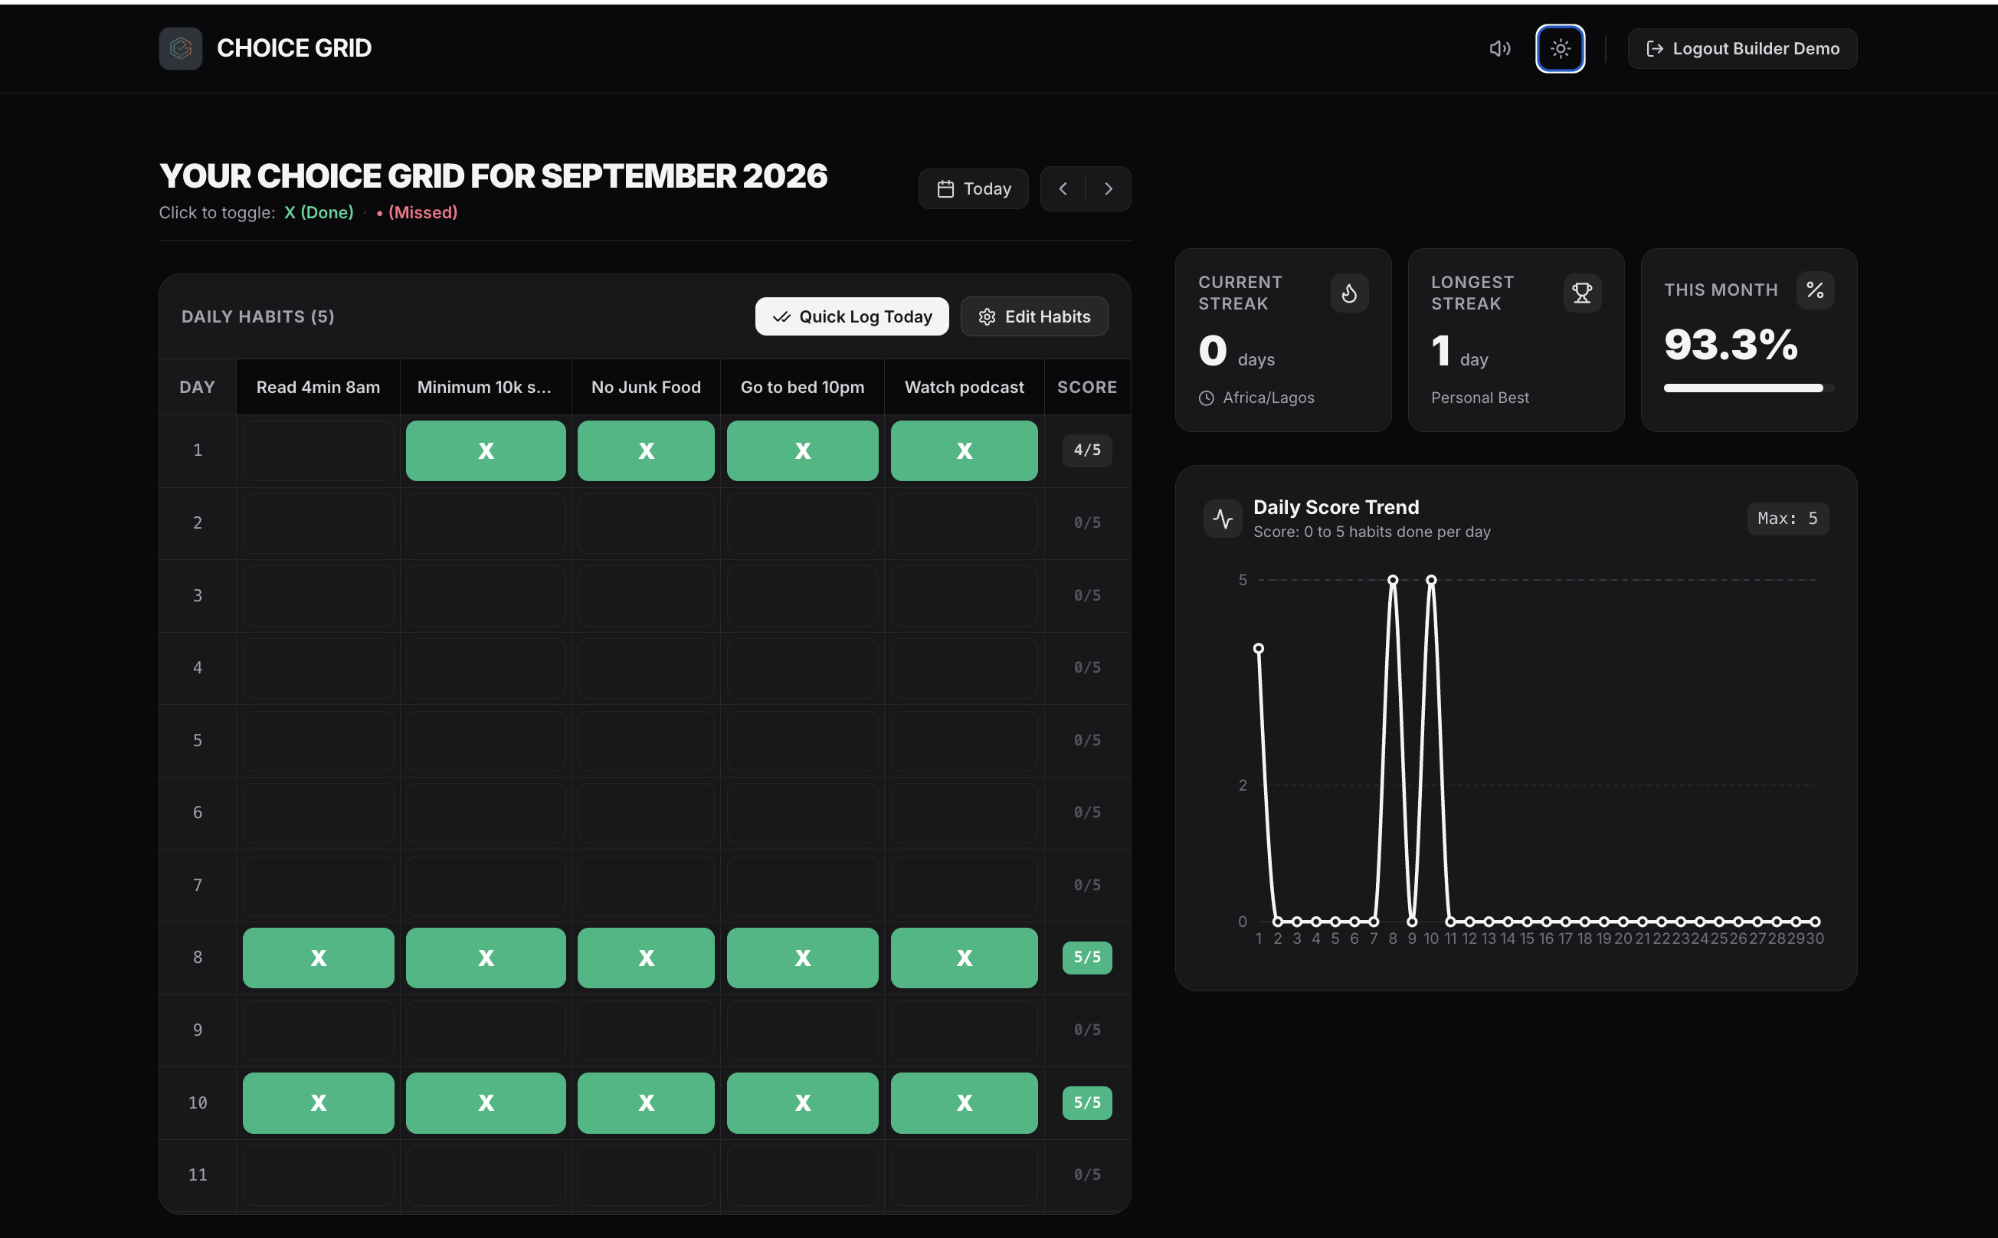This screenshot has width=1998, height=1238.
Task: Click the Max: 5 badge on chart
Action: tap(1787, 519)
